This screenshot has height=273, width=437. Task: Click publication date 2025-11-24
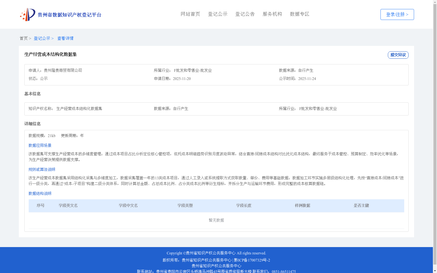307,79
